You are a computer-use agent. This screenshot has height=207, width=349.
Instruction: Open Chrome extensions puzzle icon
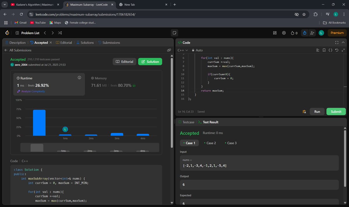(x=316, y=14)
